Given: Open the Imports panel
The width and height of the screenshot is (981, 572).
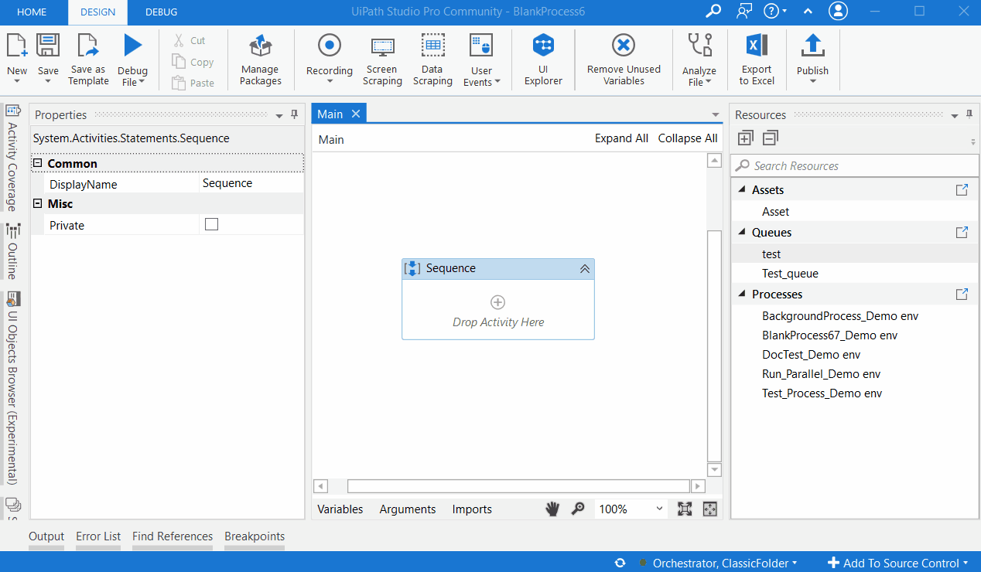Looking at the screenshot, I should 472,509.
